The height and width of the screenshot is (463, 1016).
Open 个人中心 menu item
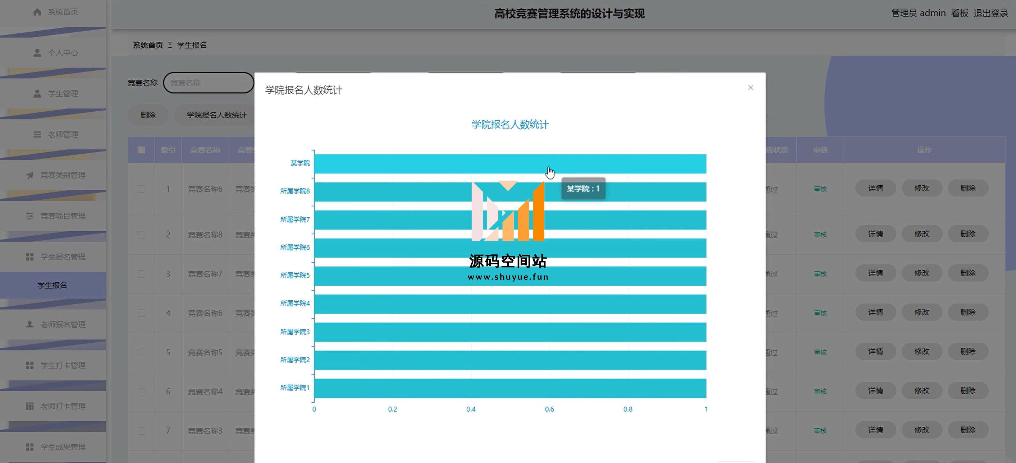click(x=53, y=53)
